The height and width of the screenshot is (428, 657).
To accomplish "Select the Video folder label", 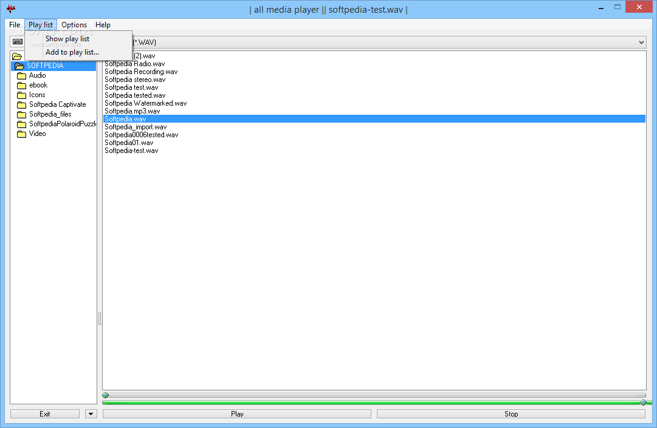I will click(x=37, y=134).
